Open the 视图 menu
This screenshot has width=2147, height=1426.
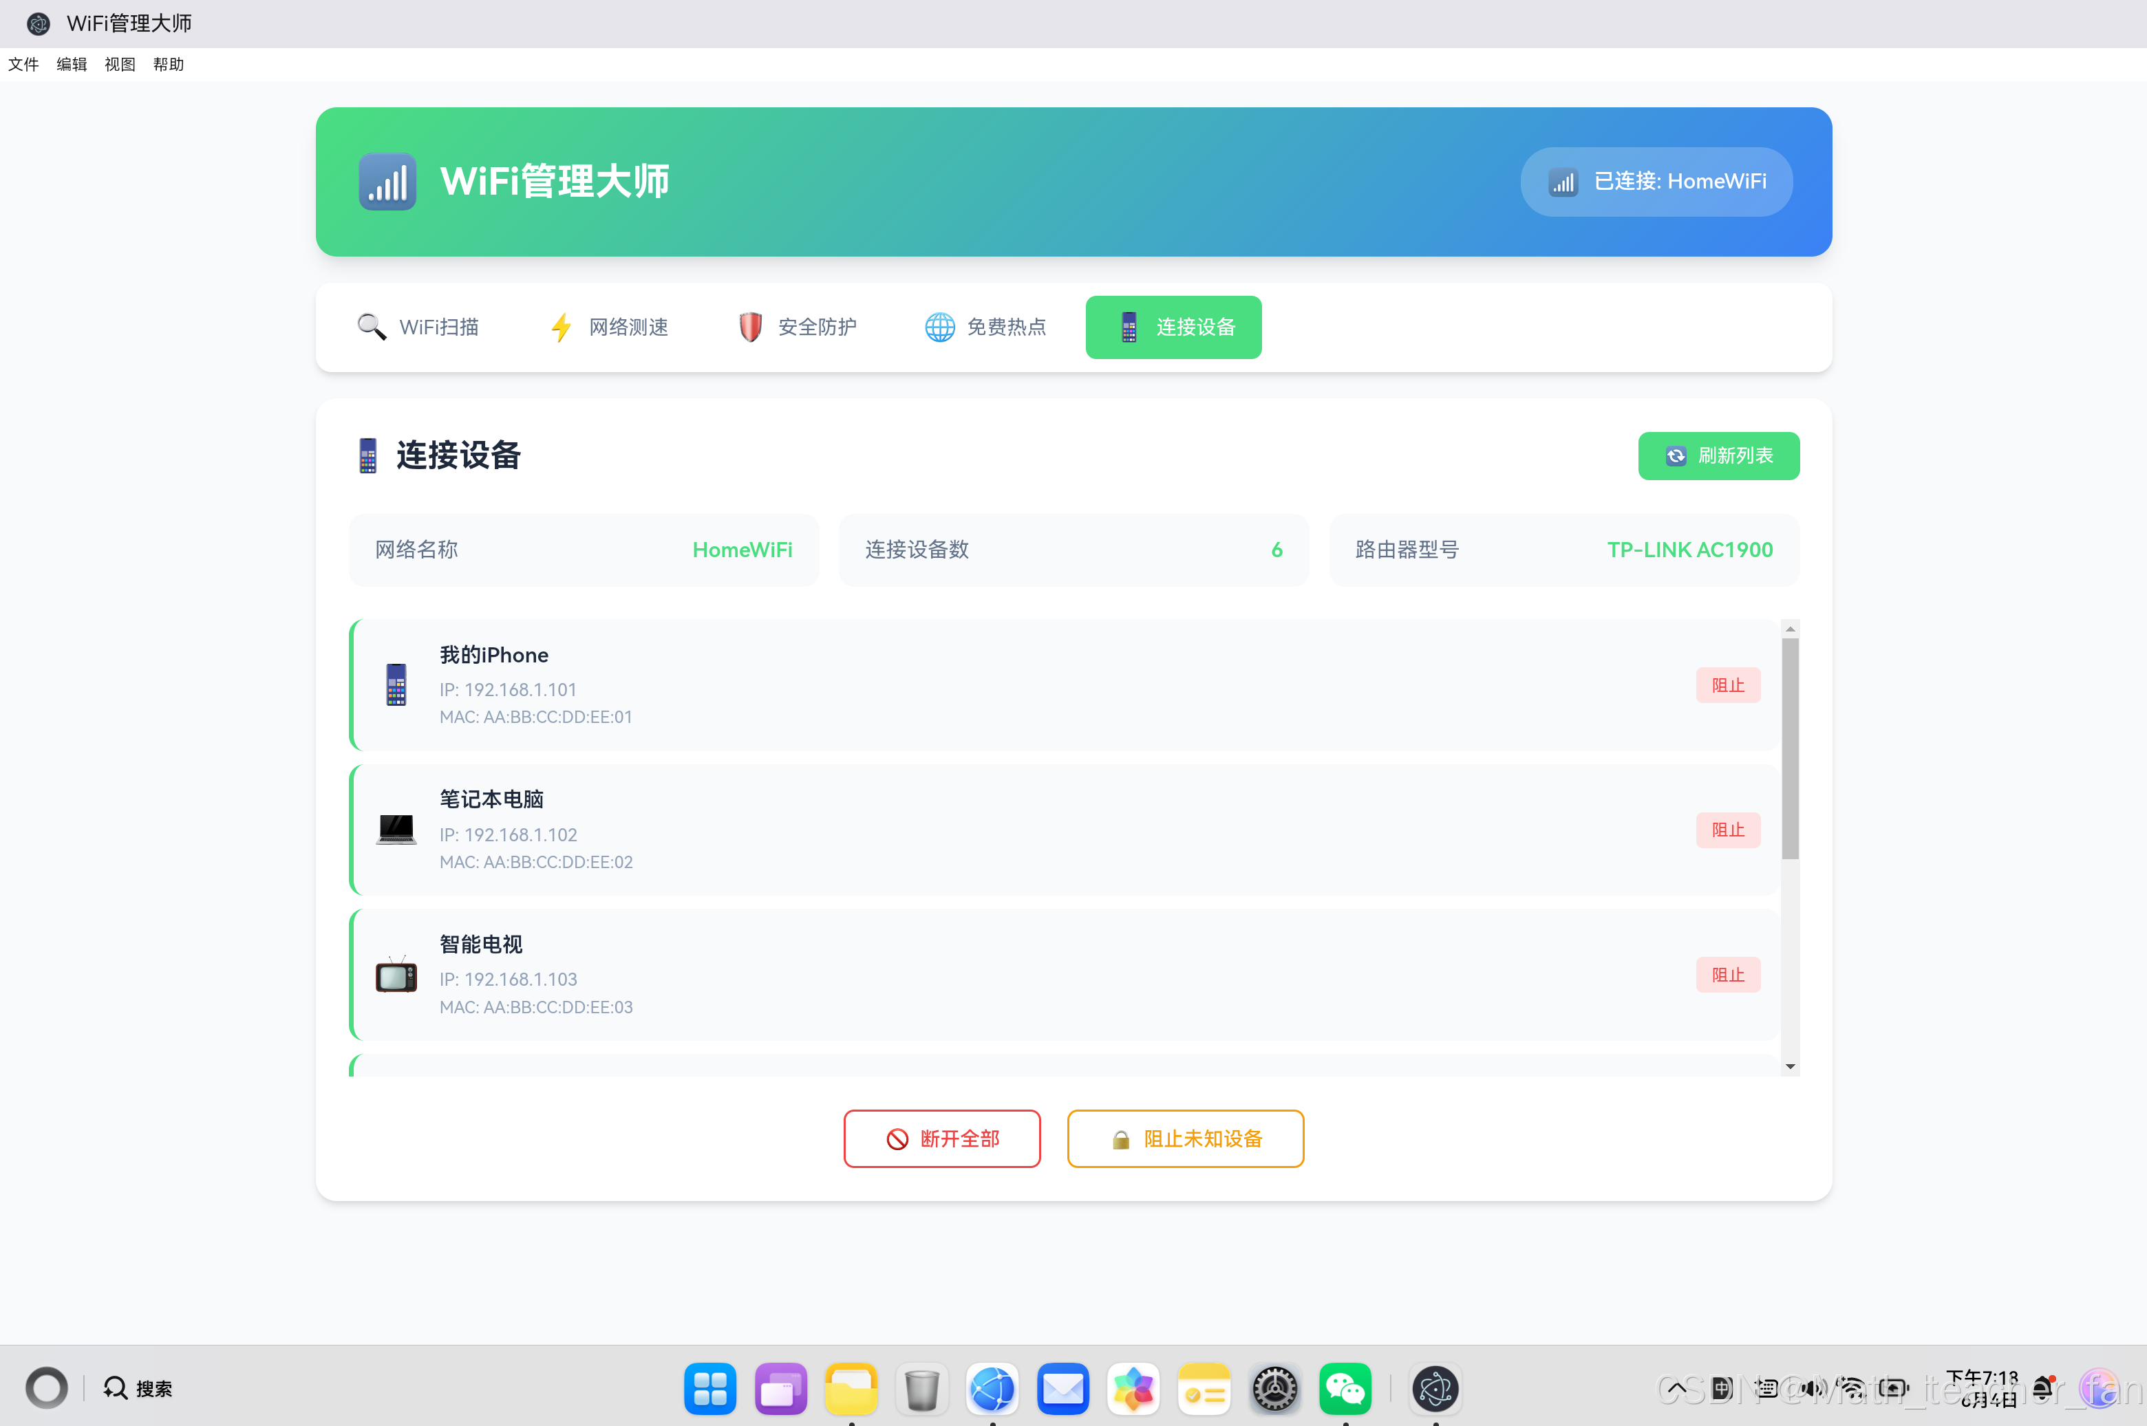[120, 65]
